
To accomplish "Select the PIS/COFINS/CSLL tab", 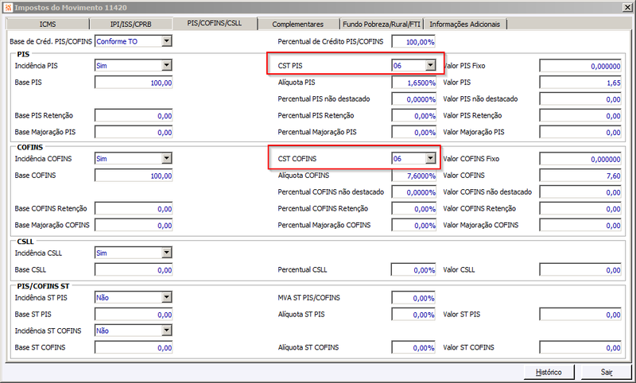I will coord(215,23).
